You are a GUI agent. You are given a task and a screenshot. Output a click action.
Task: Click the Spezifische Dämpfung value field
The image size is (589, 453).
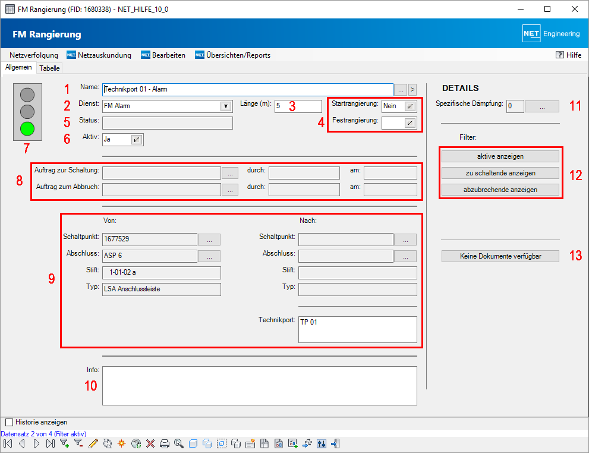[x=515, y=106]
